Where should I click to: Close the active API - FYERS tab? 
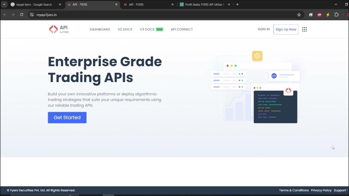pyautogui.click(x=116, y=4)
